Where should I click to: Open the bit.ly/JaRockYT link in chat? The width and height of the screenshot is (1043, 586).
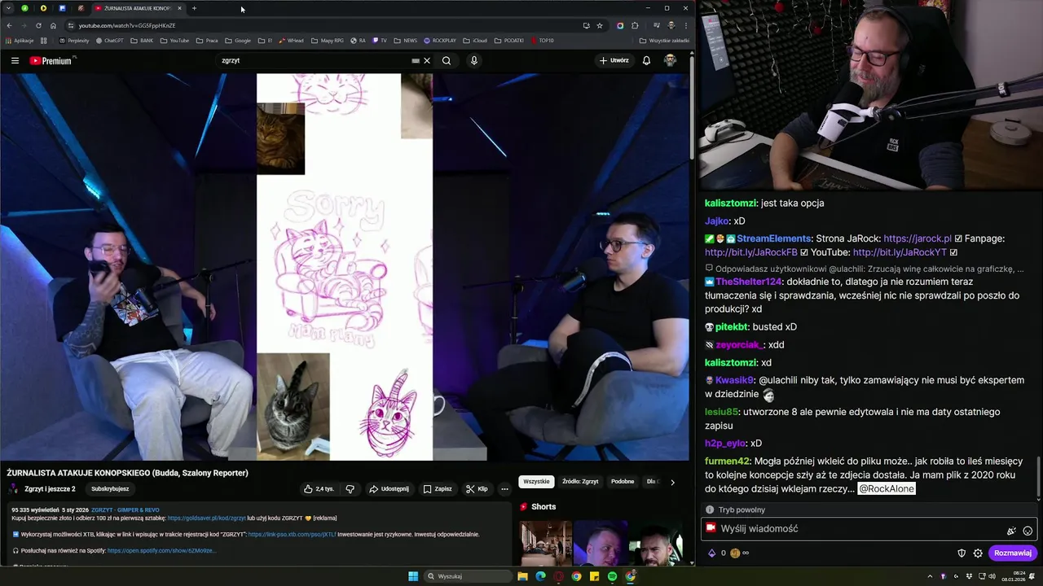pyautogui.click(x=900, y=252)
